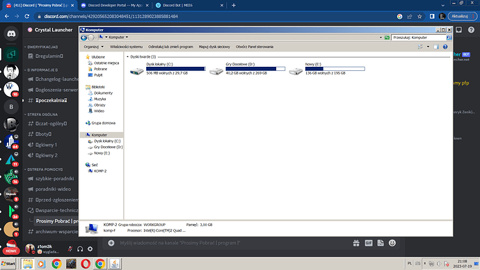480x270 pixels.
Task: Collapse the STREFA POMOCY category
Action: (x=43, y=169)
